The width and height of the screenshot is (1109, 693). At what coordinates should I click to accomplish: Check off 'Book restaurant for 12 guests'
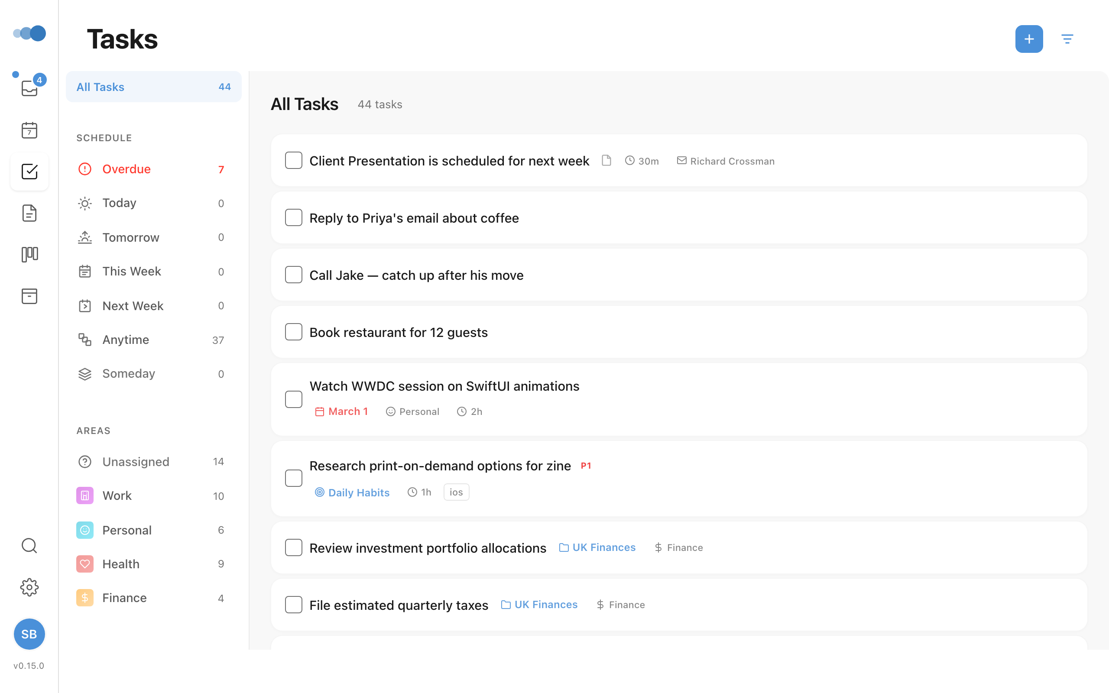click(x=293, y=331)
